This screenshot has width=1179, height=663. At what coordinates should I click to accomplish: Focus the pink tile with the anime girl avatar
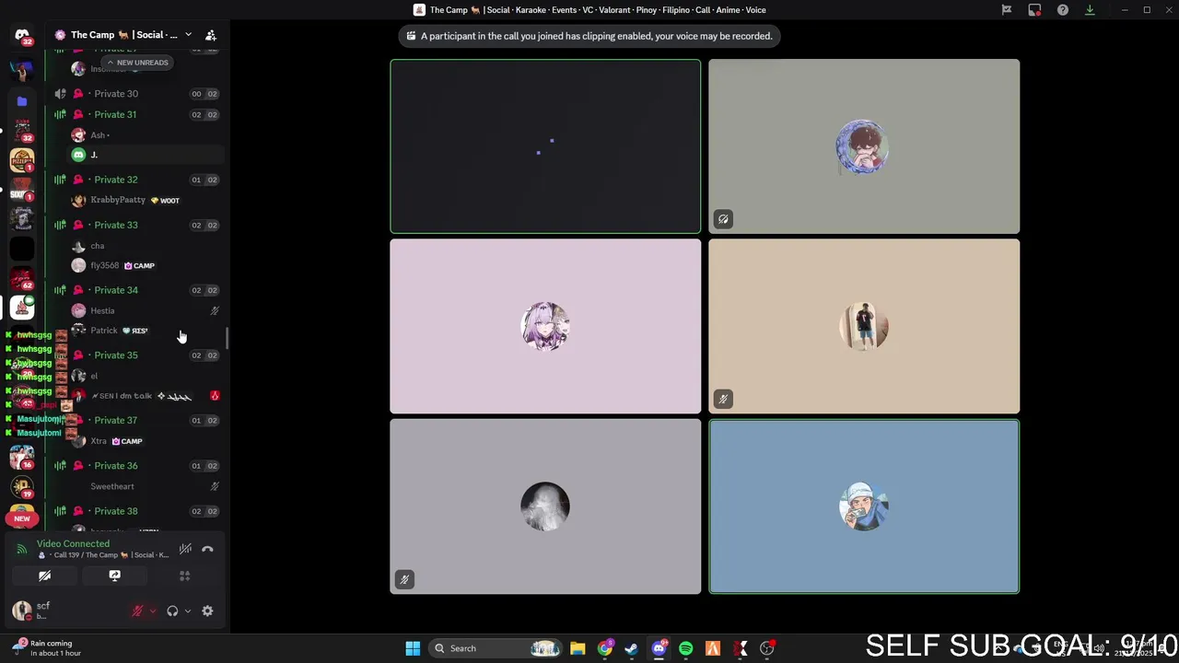click(545, 326)
